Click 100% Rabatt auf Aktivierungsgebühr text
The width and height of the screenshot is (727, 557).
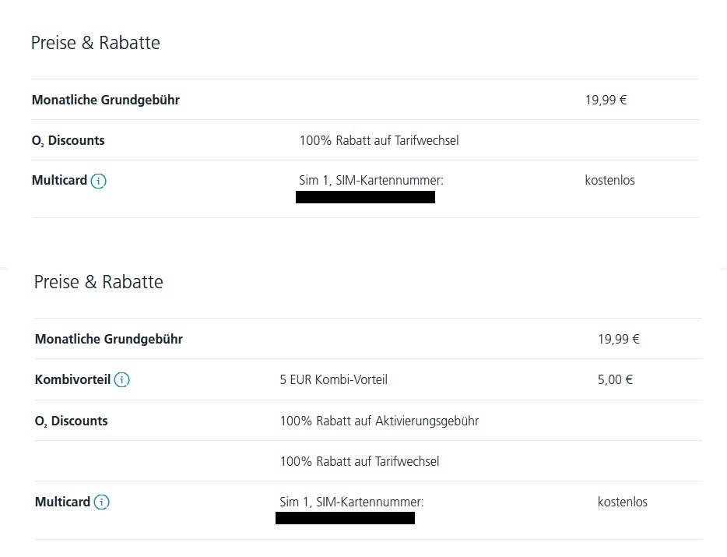(x=379, y=421)
